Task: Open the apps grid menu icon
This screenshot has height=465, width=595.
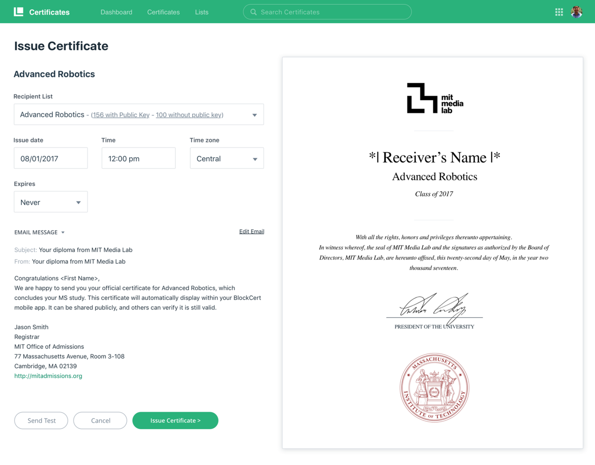Action: 559,12
